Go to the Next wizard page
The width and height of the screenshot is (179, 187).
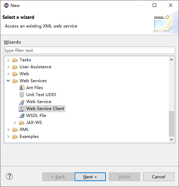pyautogui.click(x=90, y=177)
